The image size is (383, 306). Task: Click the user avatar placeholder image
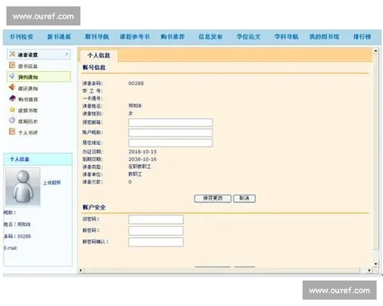click(x=23, y=187)
